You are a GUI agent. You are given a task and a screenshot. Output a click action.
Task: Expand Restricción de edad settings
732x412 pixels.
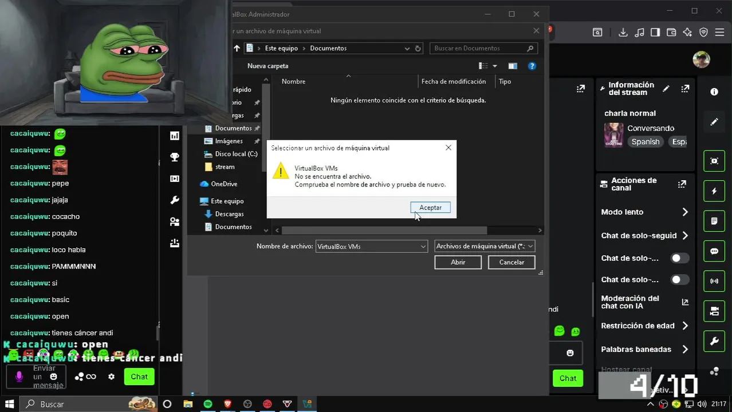(685, 326)
